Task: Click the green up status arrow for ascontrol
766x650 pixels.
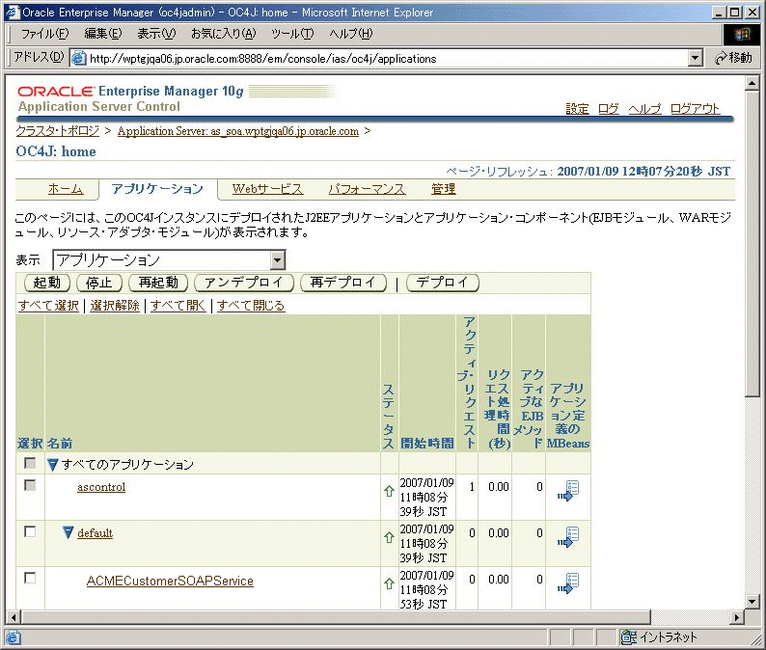Action: pos(389,491)
